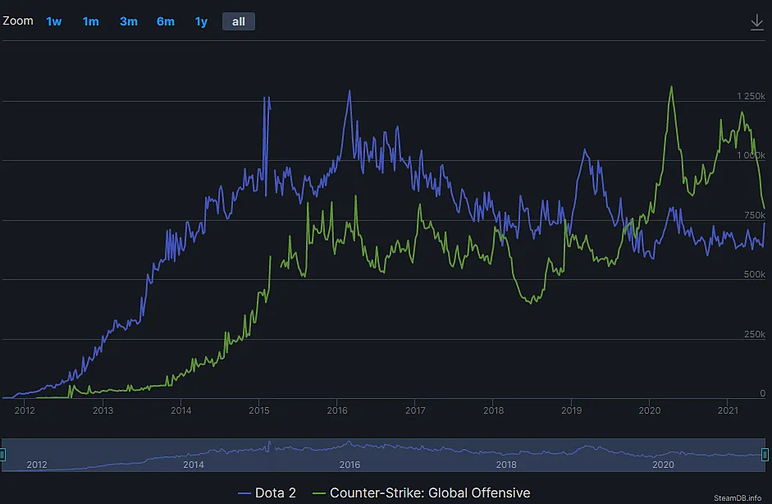Viewport: 772px width, 504px height.
Task: Click the '250k' y-axis label
Action: pos(755,335)
